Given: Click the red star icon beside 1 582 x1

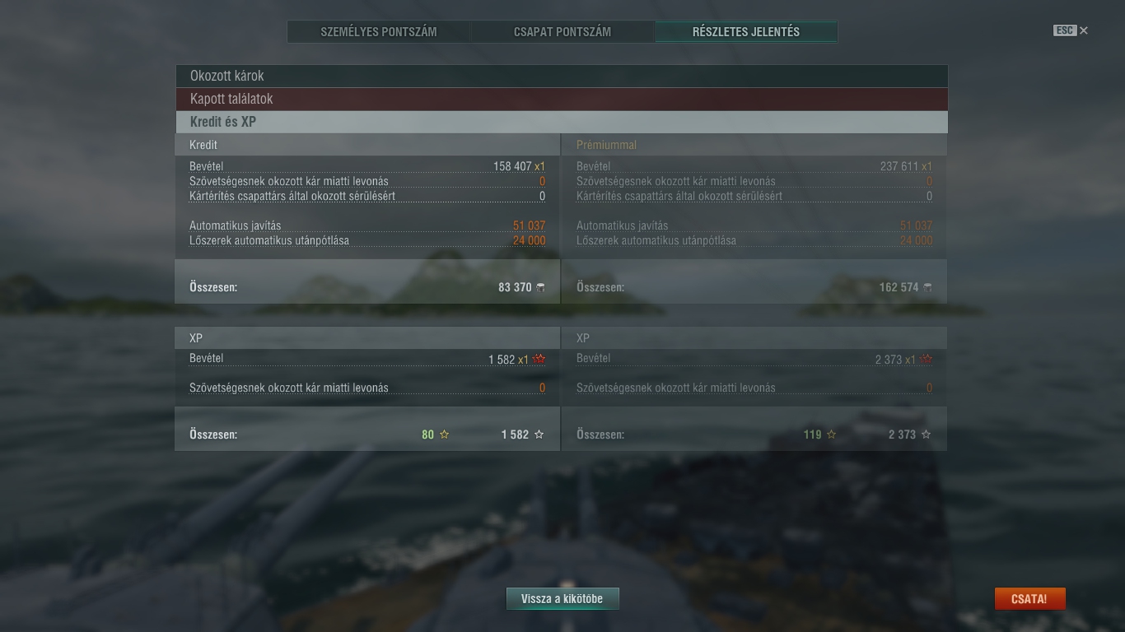Looking at the screenshot, I should 539,359.
